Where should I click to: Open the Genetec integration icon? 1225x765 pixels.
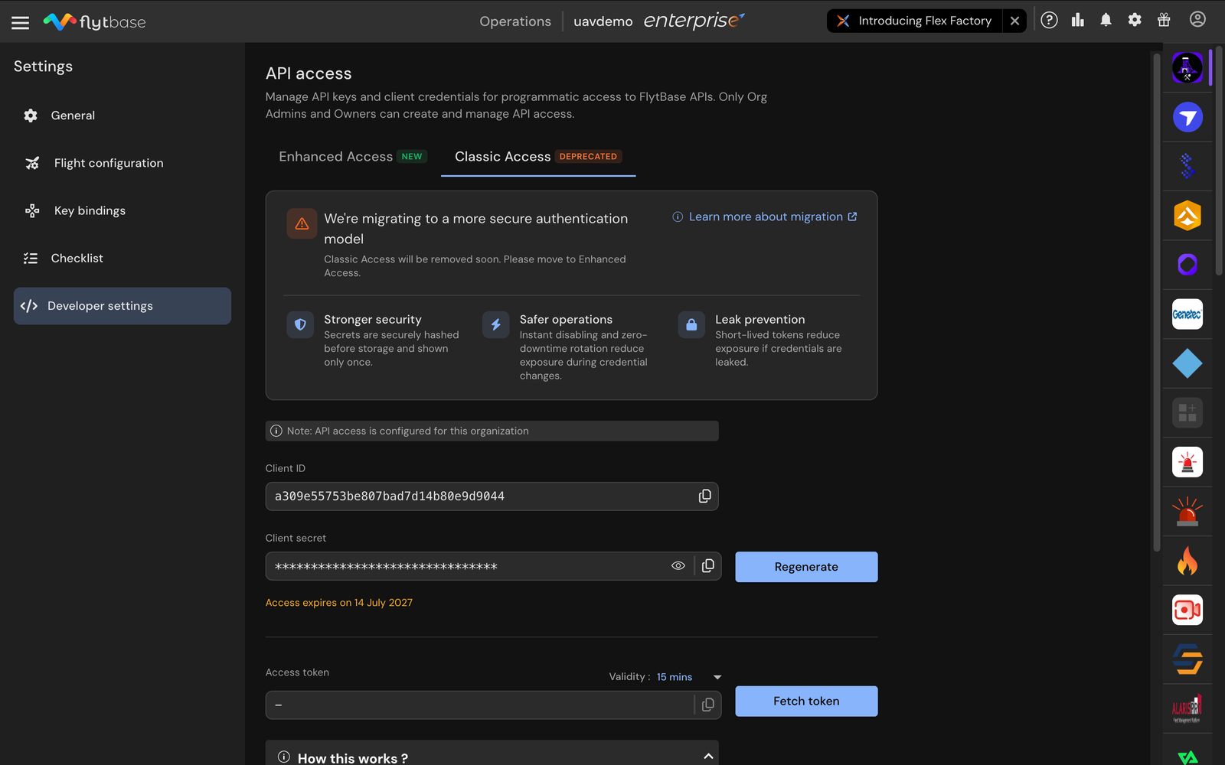tap(1187, 314)
